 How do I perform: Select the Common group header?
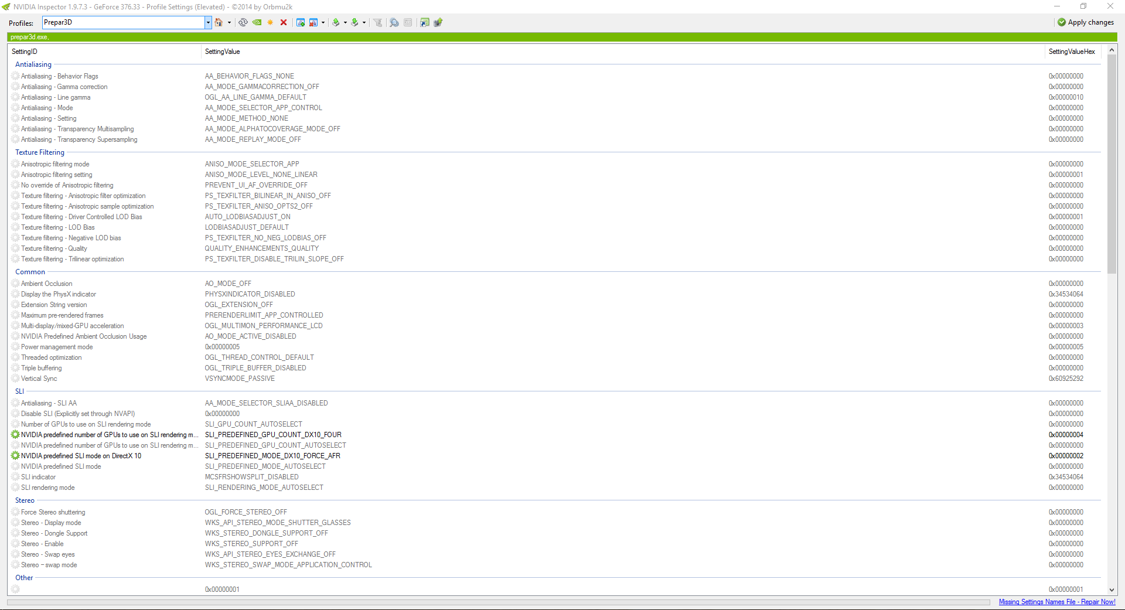pos(30,272)
